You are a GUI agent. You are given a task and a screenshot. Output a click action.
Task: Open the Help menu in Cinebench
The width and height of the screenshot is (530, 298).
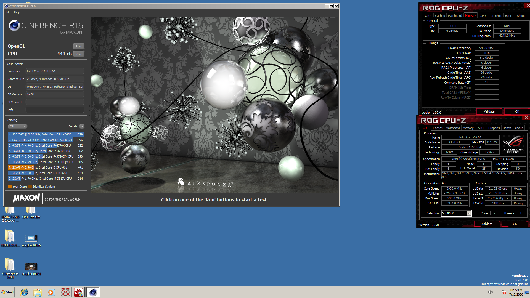click(x=17, y=12)
